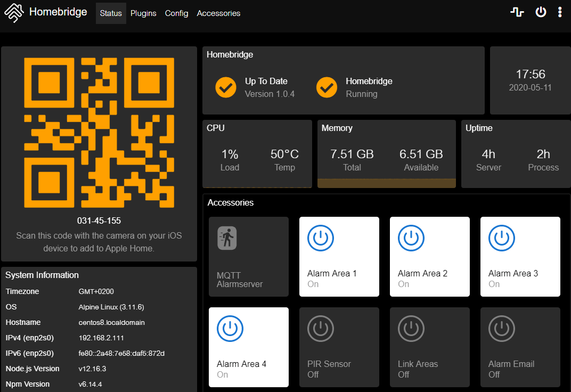Click the Uptime widget heading

coord(479,128)
